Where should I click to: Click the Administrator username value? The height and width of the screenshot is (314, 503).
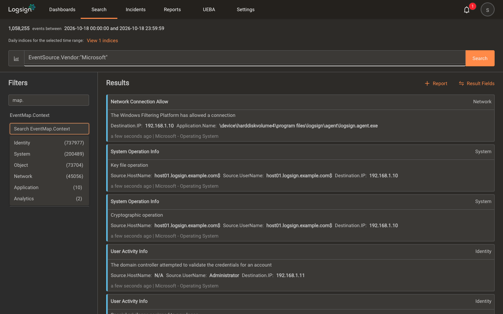tap(224, 275)
